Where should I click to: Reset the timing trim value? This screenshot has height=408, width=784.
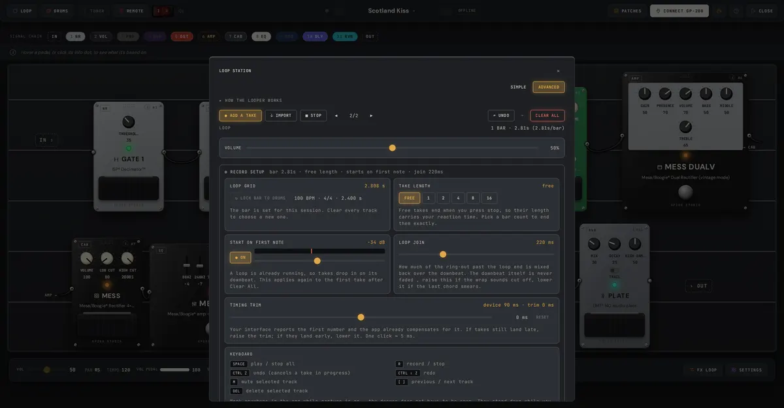click(x=543, y=317)
